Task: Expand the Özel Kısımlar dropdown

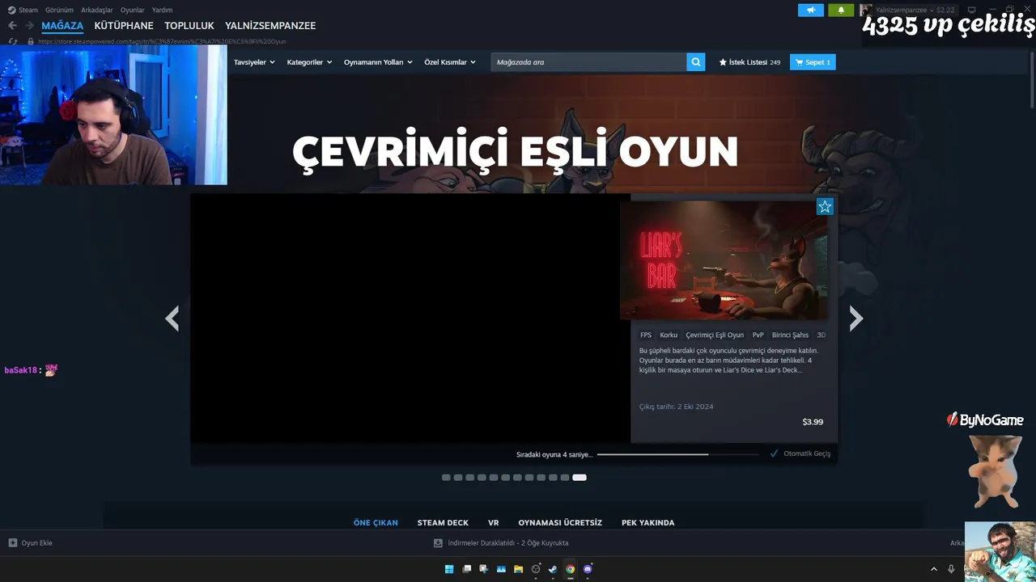Action: 450,62
